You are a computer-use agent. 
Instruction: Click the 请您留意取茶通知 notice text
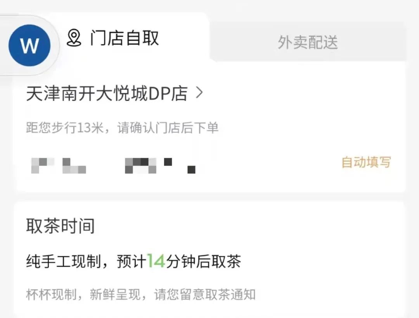coord(205,294)
